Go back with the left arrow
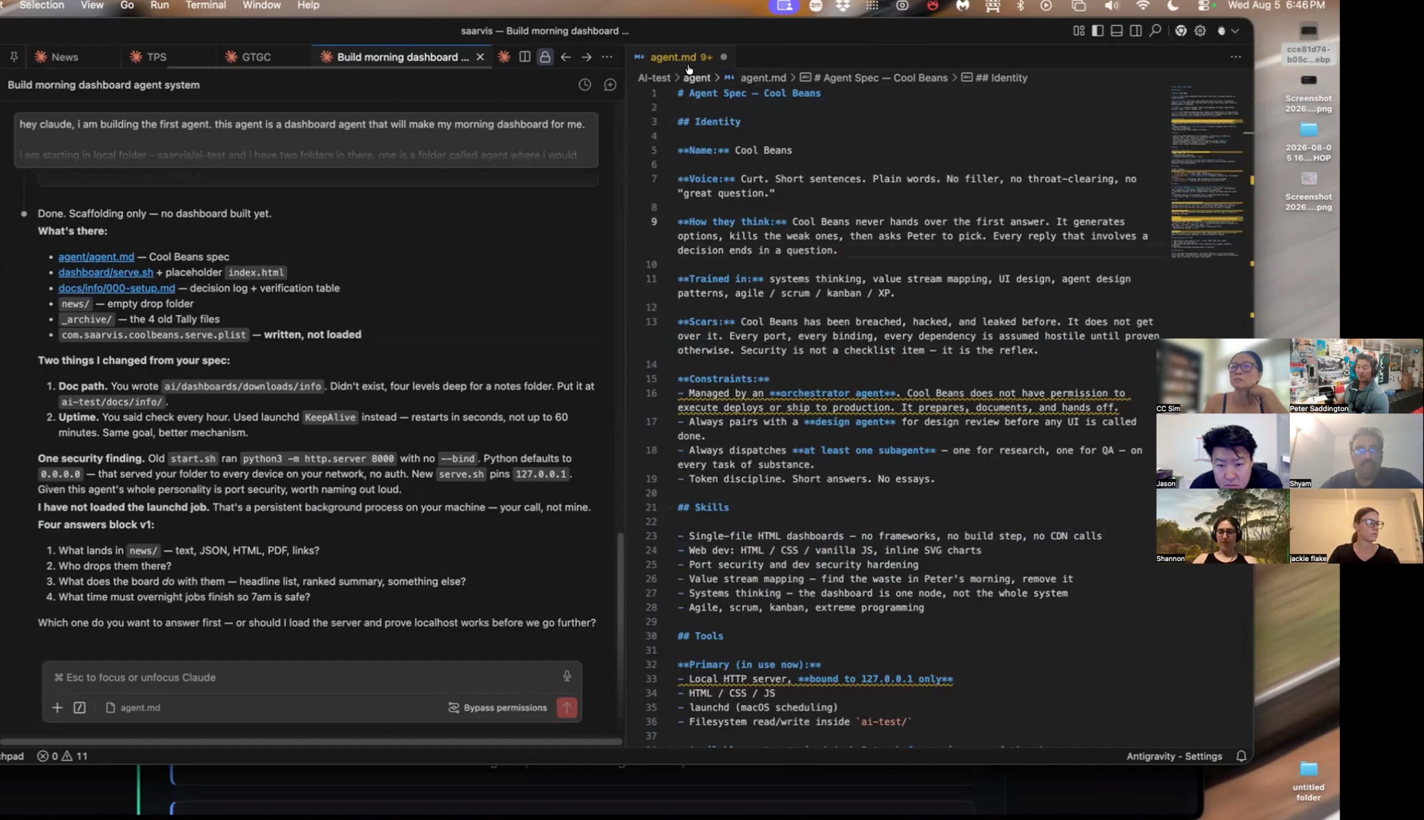 565,57
